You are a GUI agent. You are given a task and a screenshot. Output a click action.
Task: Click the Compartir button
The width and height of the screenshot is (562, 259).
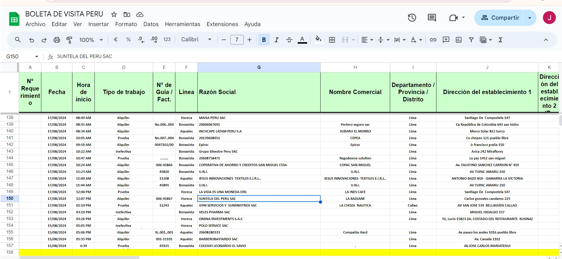pyautogui.click(x=500, y=18)
